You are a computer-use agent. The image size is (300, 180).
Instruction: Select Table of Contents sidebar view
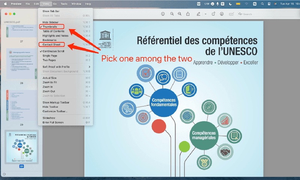[x=65, y=31]
